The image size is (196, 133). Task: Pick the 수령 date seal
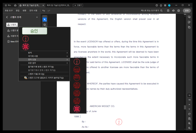(x=77, y=101)
